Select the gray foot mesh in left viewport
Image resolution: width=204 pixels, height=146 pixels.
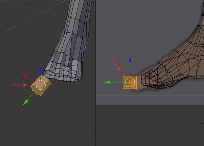click(70, 43)
